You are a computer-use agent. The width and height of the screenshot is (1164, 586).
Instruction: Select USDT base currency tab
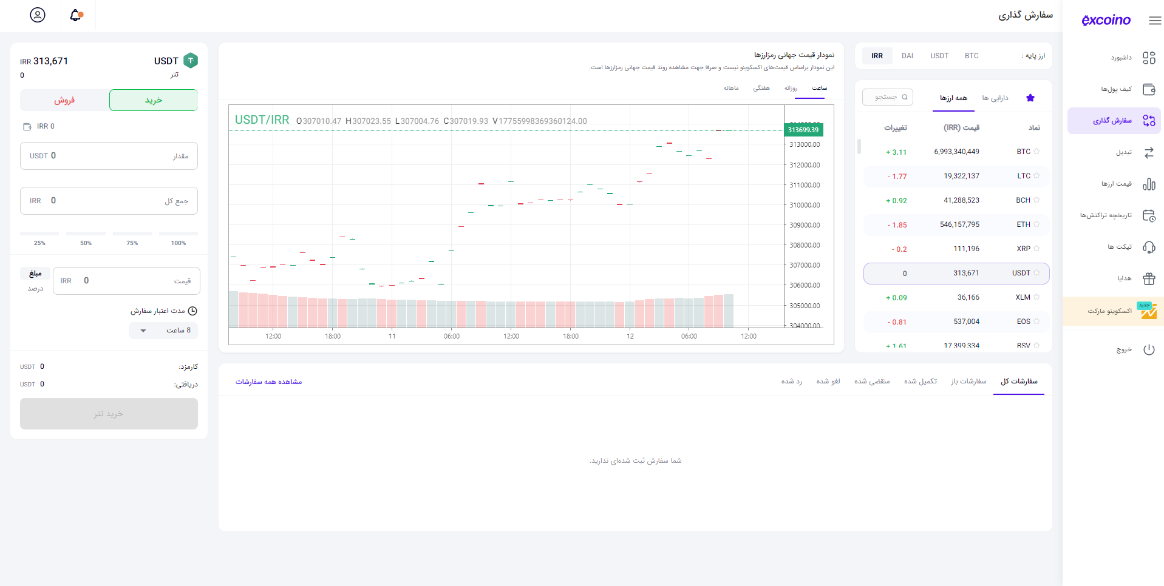point(939,56)
